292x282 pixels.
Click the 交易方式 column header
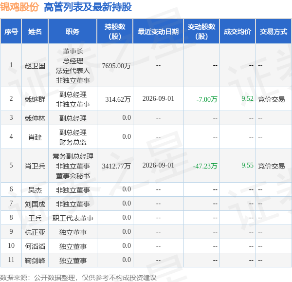point(274,31)
